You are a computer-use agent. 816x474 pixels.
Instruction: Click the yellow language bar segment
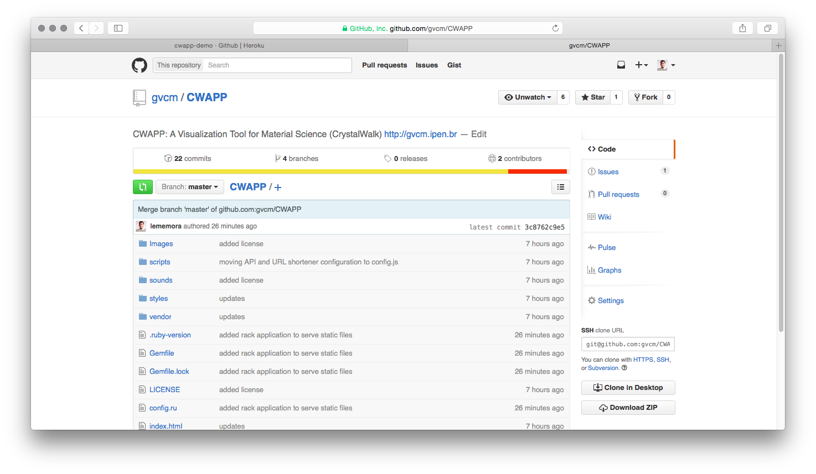(x=321, y=171)
